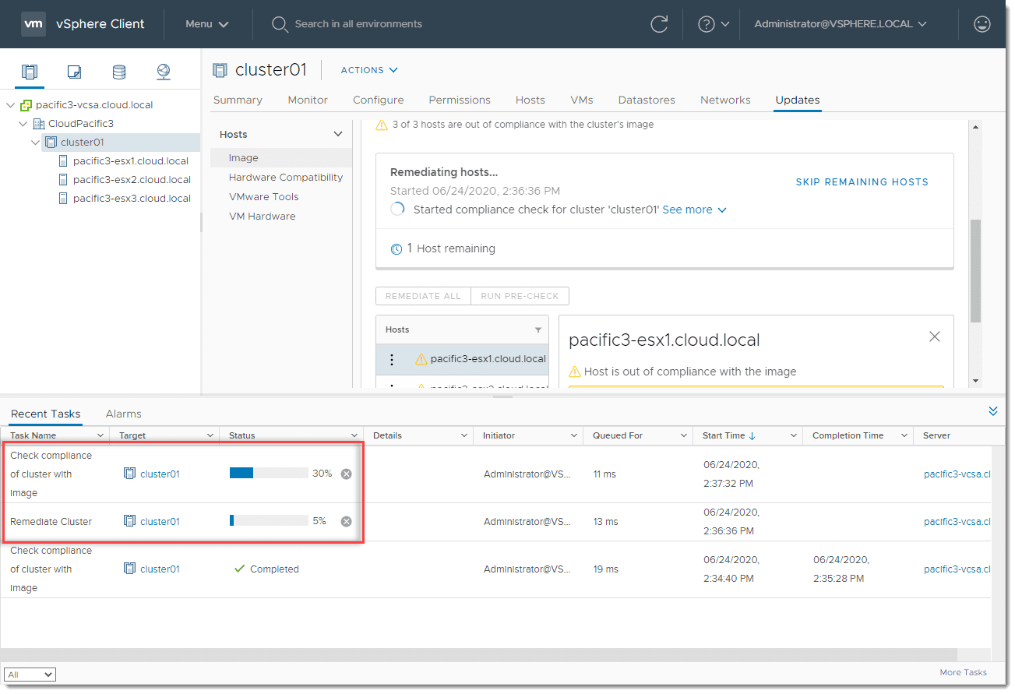
Task: Click the pacific3-esx2 host icon in tree
Action: (x=65, y=179)
